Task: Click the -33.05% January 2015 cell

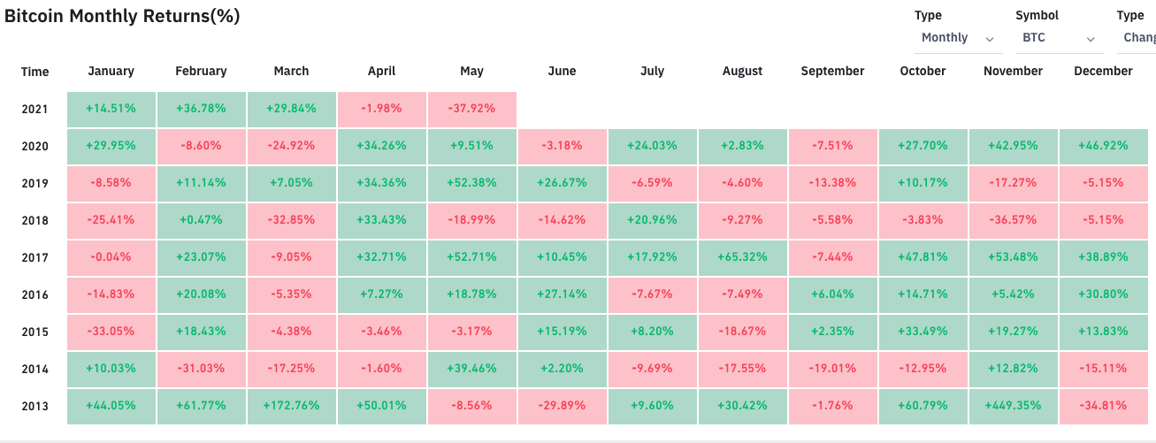Action: click(111, 332)
